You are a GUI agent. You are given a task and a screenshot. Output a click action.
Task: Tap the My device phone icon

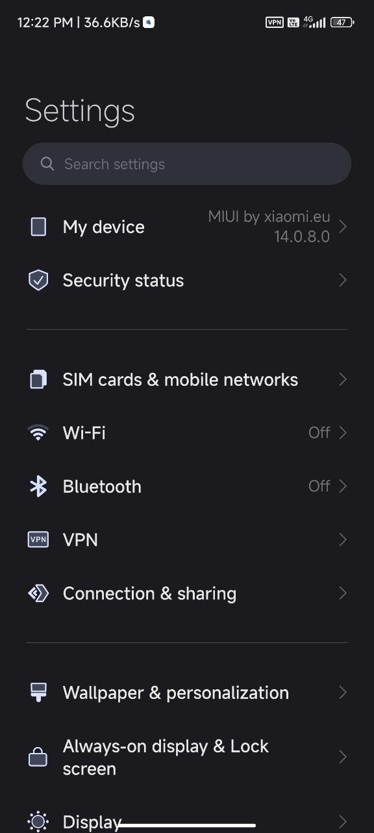[38, 226]
